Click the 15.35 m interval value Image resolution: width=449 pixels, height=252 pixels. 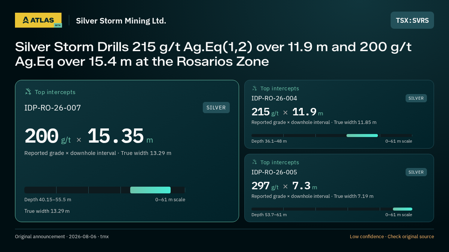click(120, 136)
